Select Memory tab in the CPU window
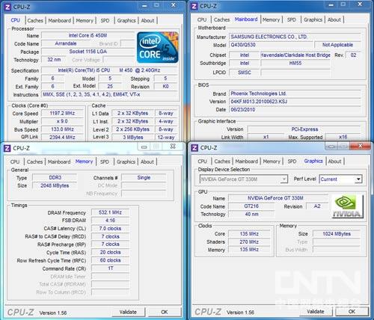 [x=85, y=21]
